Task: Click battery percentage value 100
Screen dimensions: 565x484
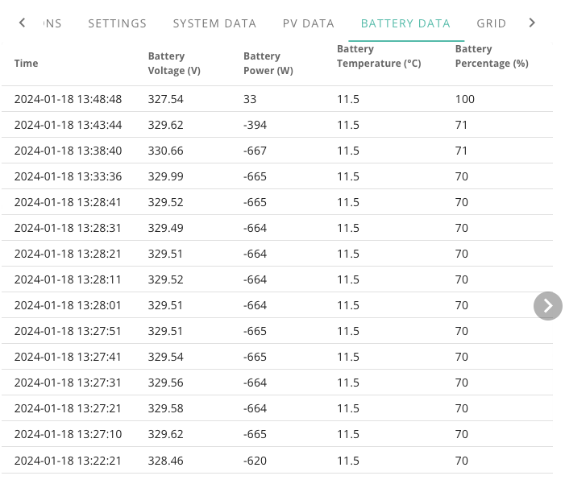Action: coord(464,99)
